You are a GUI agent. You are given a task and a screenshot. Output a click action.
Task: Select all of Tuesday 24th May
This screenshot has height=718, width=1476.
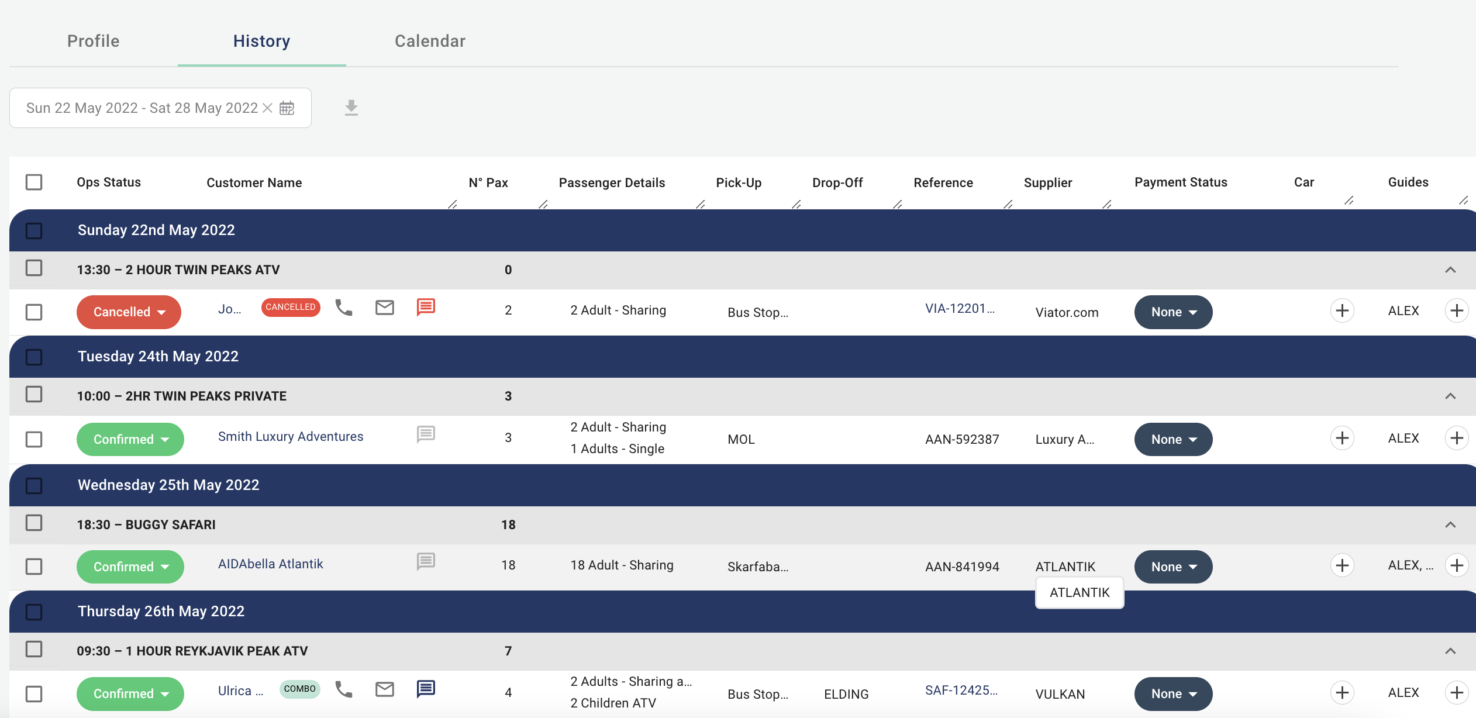[34, 357]
